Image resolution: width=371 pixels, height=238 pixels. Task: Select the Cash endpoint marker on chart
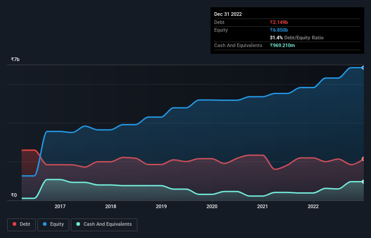pos(363,181)
